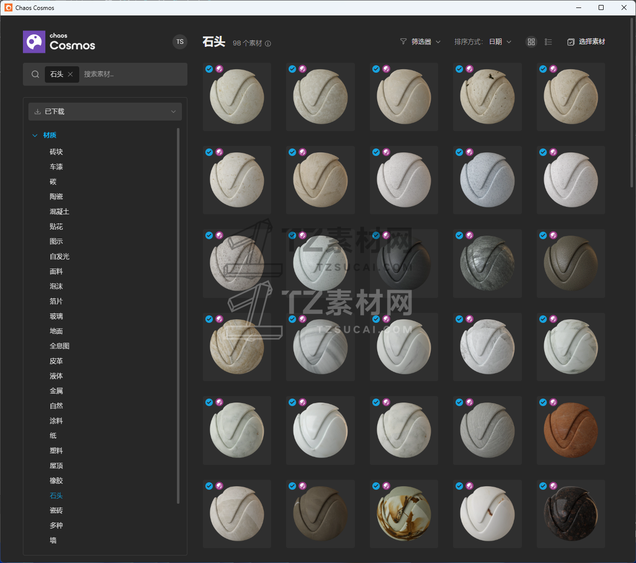This screenshot has width=636, height=563.
Task: Click blue check on dark green marble
Action: click(459, 235)
